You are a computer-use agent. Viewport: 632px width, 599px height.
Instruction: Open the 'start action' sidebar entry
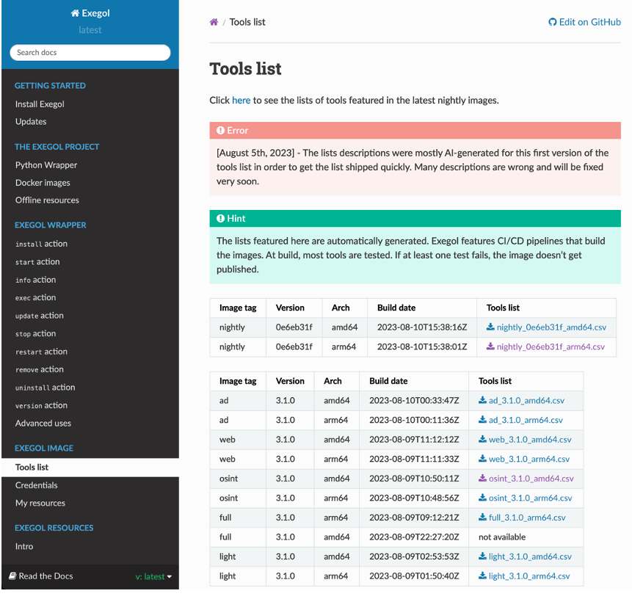(37, 262)
